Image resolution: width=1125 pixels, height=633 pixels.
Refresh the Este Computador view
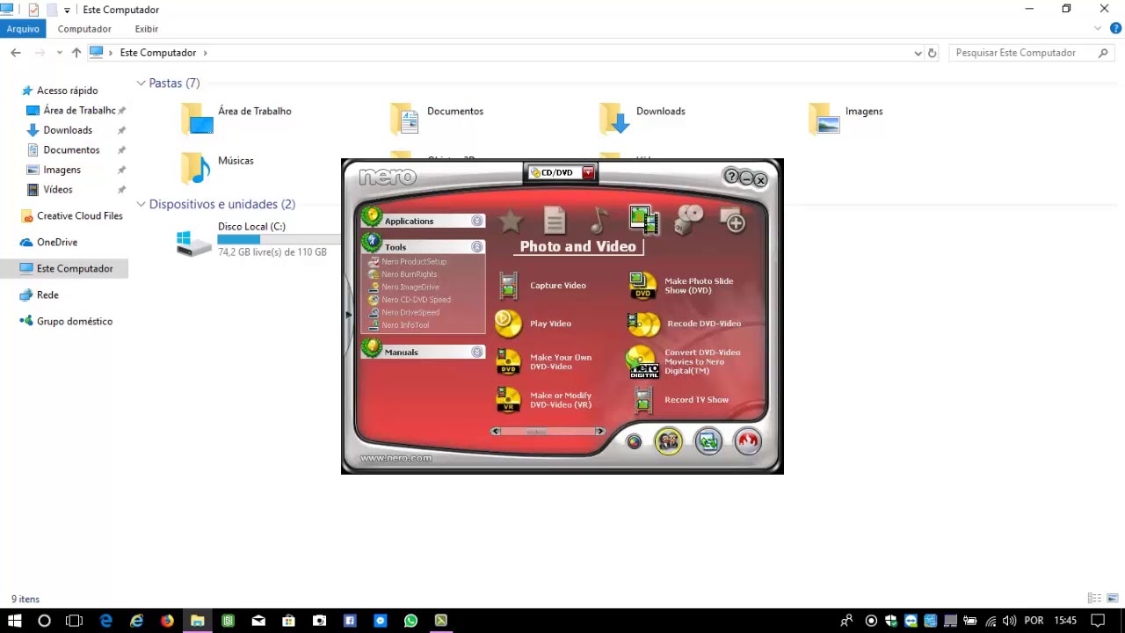pyautogui.click(x=933, y=53)
